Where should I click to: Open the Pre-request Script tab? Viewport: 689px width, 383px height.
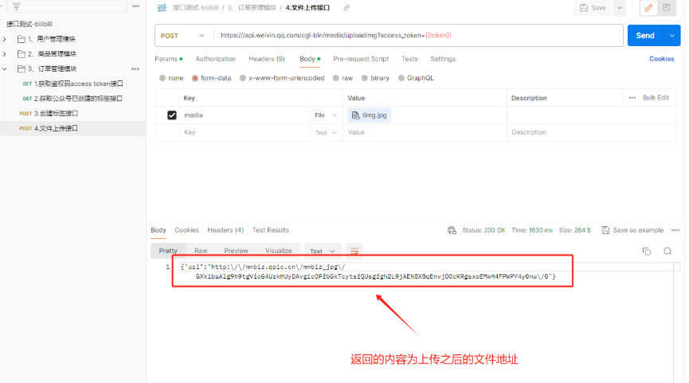tap(361, 59)
